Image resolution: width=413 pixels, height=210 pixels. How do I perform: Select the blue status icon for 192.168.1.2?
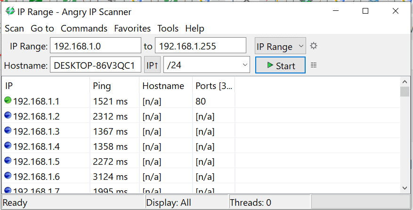point(8,115)
